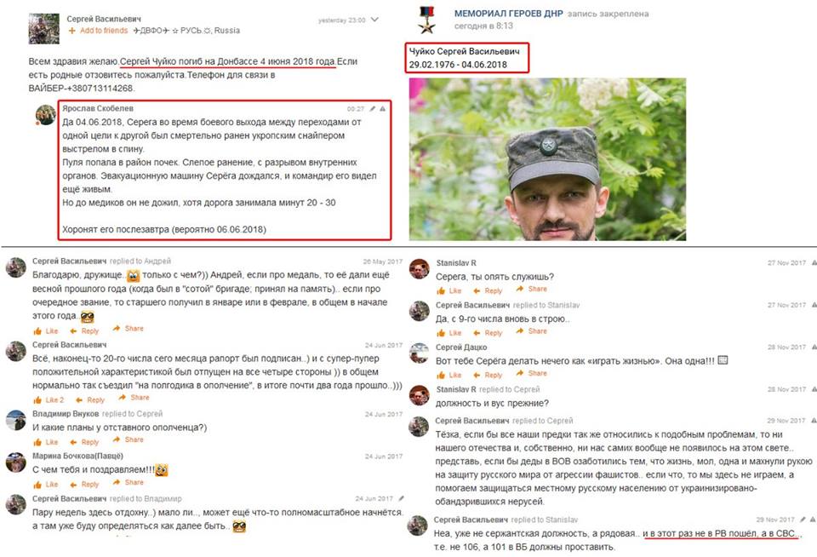Click МЕМОРИАЛ ГЕРОЕВ ДНР star medal icon

tap(426, 20)
